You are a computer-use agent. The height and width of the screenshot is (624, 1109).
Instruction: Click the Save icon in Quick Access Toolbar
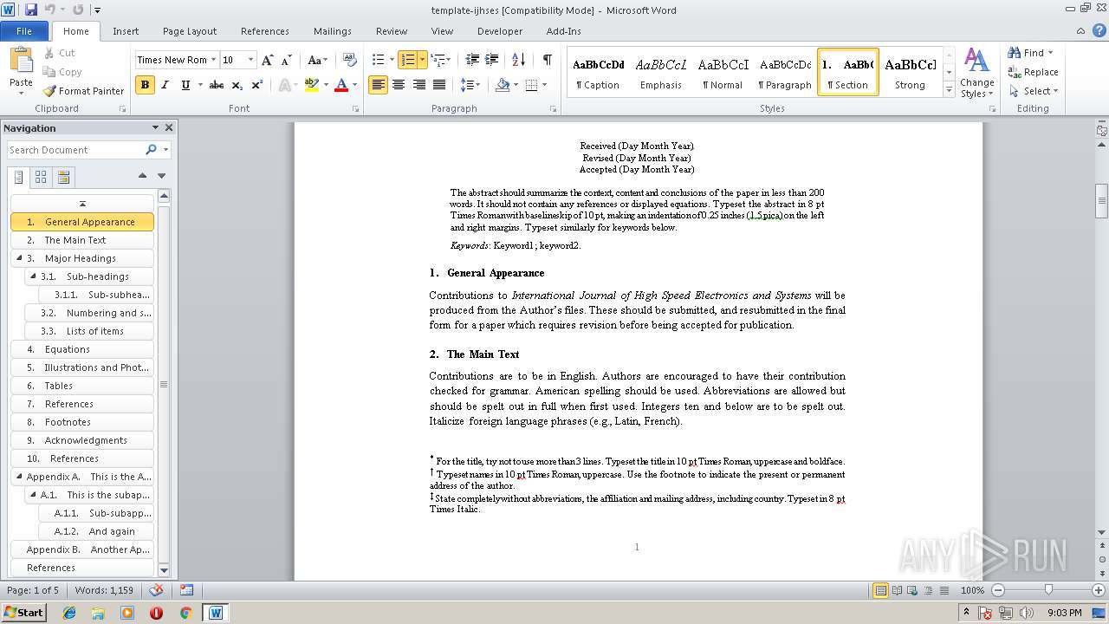[x=31, y=10]
